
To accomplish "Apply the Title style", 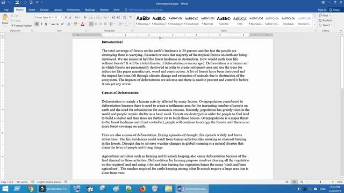I will [x=240, y=20].
